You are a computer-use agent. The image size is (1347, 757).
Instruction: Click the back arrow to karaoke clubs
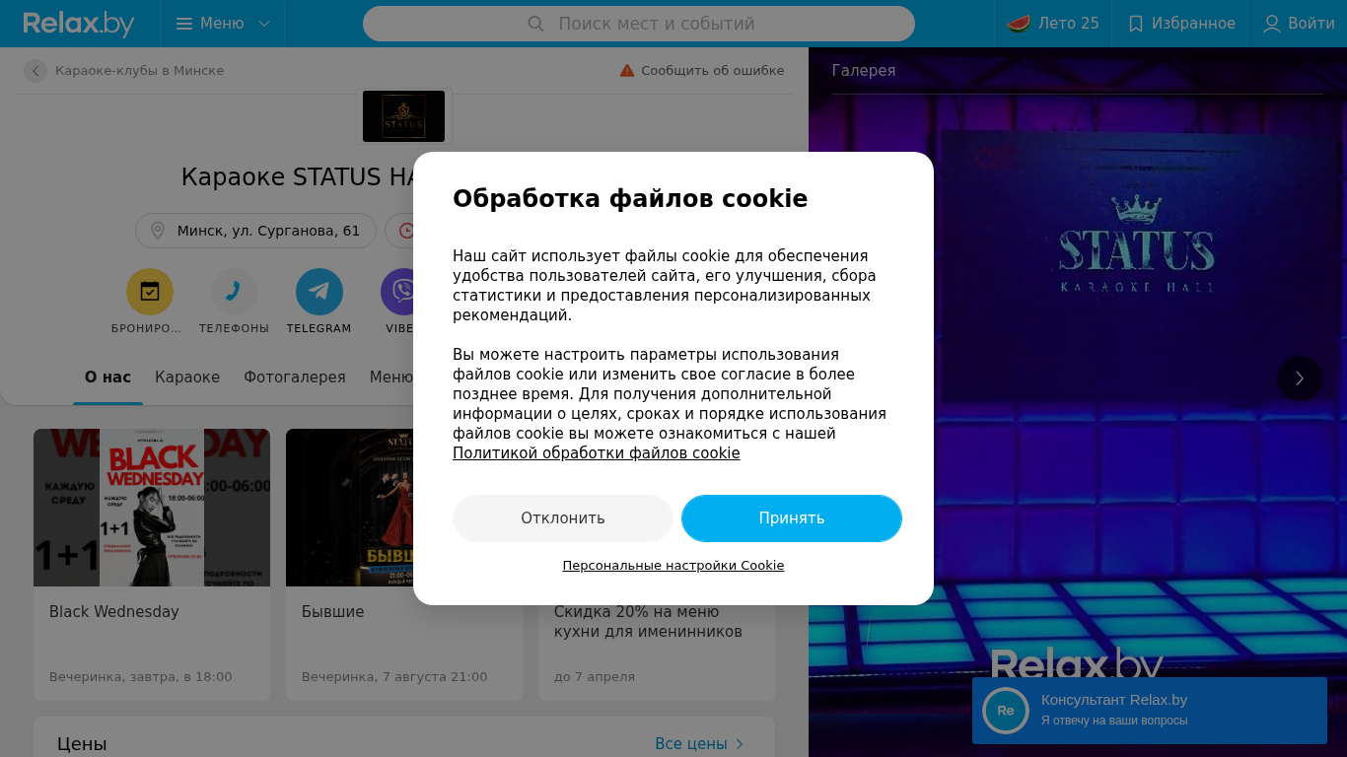click(x=35, y=71)
